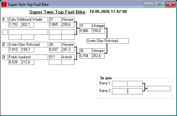Screen dimensions: 177x116
Task: Click the empty seed box below seed 1
Action: [x=5, y=32]
